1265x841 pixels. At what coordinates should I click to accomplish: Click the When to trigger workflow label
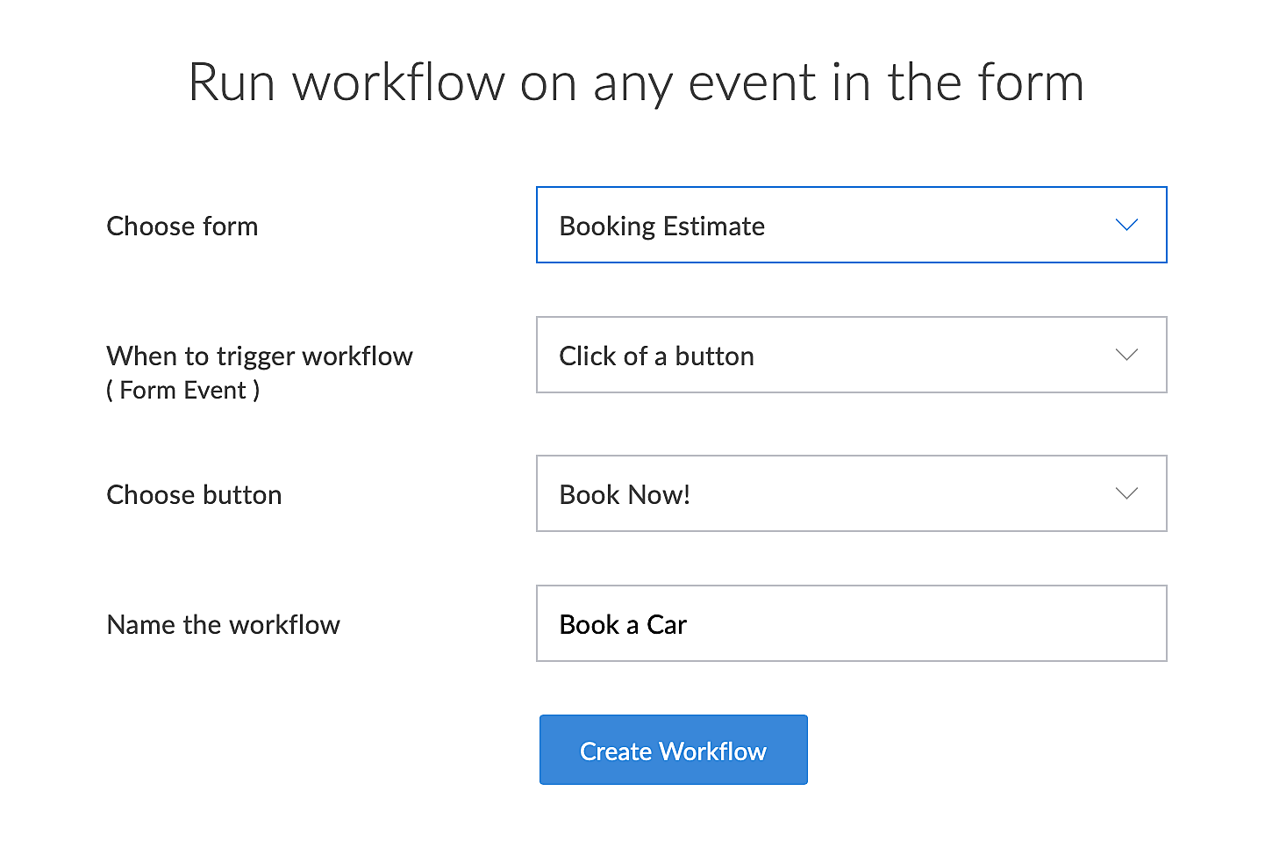click(x=260, y=356)
